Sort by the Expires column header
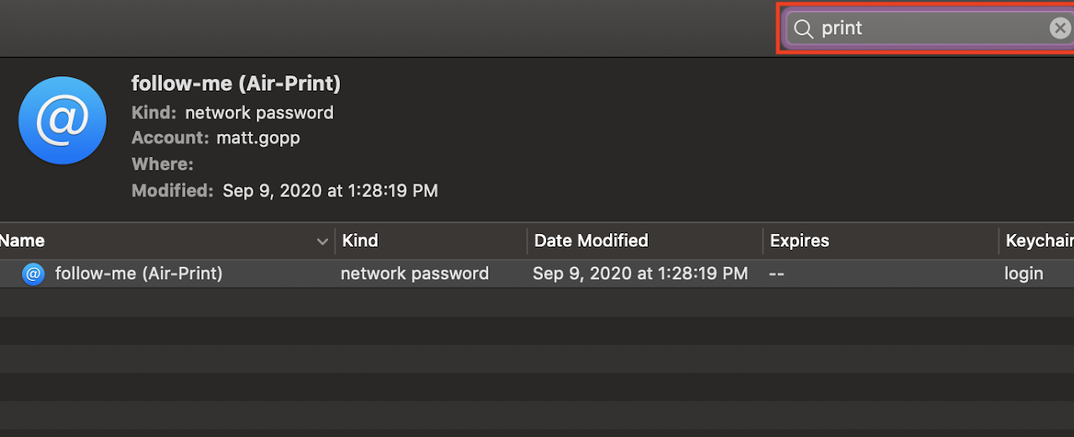The width and height of the screenshot is (1074, 437). coord(799,241)
